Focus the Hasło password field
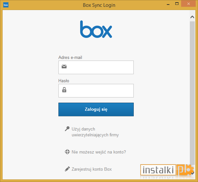 [96, 91]
